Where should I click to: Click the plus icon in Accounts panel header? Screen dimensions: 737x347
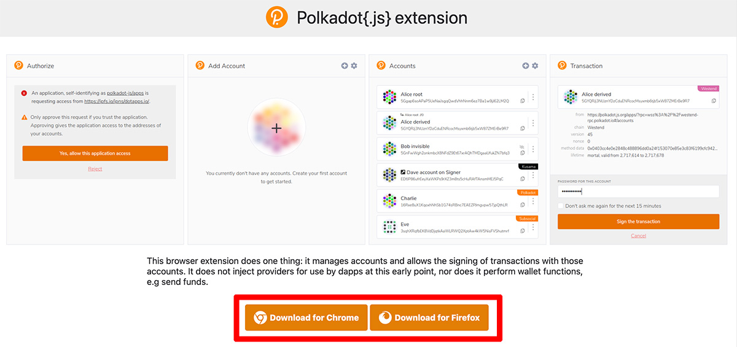pos(526,66)
